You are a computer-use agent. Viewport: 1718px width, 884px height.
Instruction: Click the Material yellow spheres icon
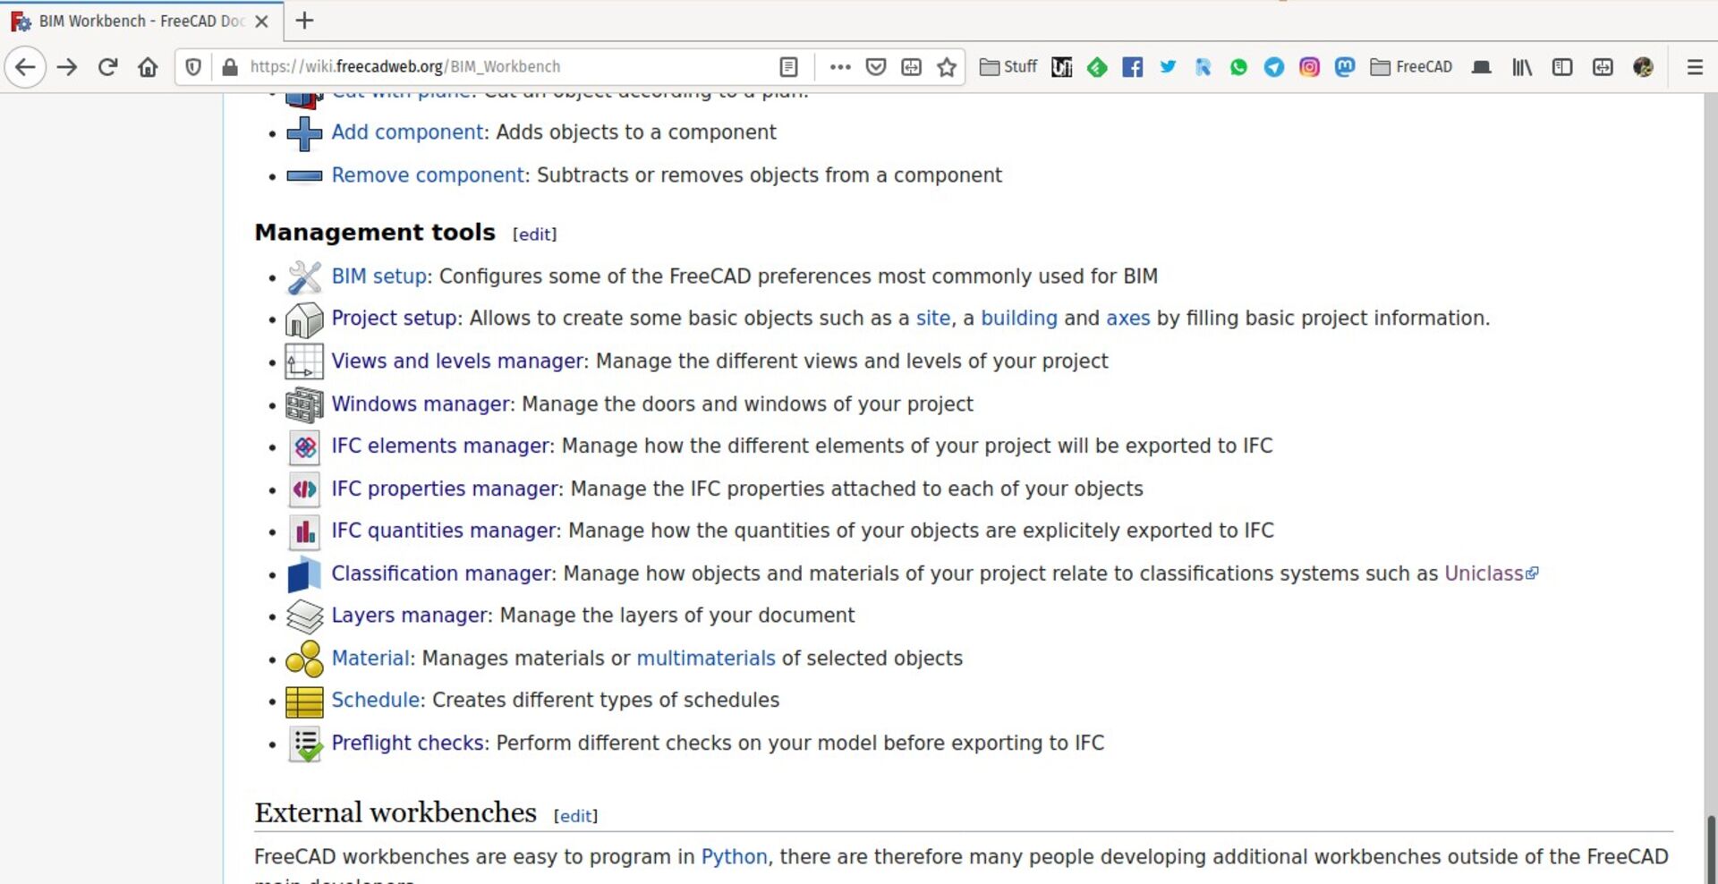pos(304,659)
